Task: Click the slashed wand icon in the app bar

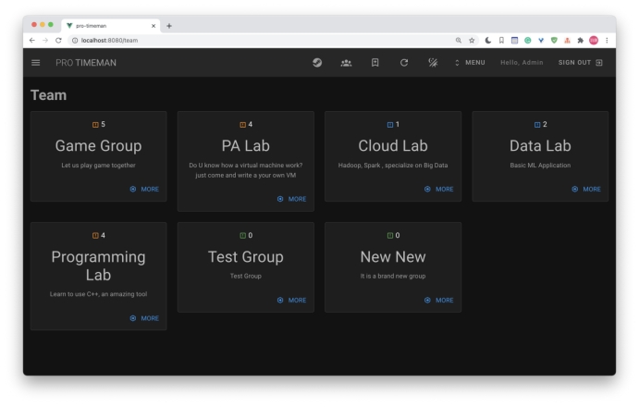Action: point(432,63)
